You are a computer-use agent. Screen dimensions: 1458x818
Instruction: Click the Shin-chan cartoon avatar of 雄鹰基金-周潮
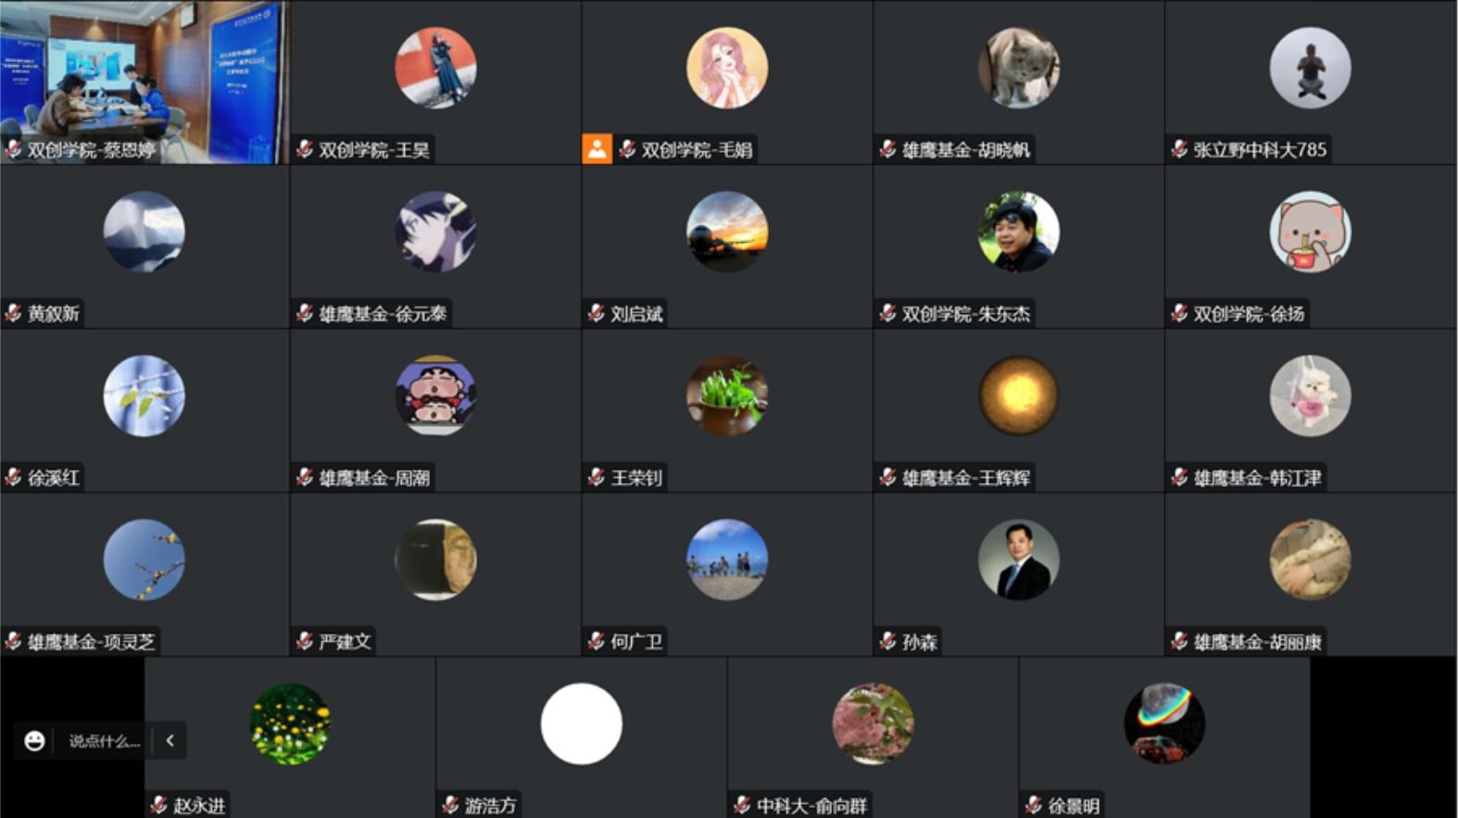(436, 396)
